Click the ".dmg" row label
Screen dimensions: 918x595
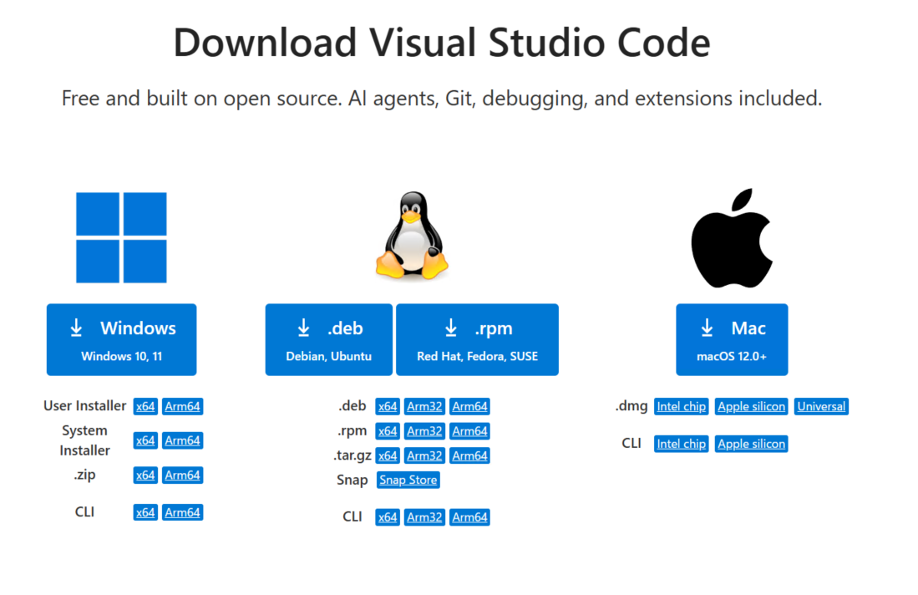[631, 406]
